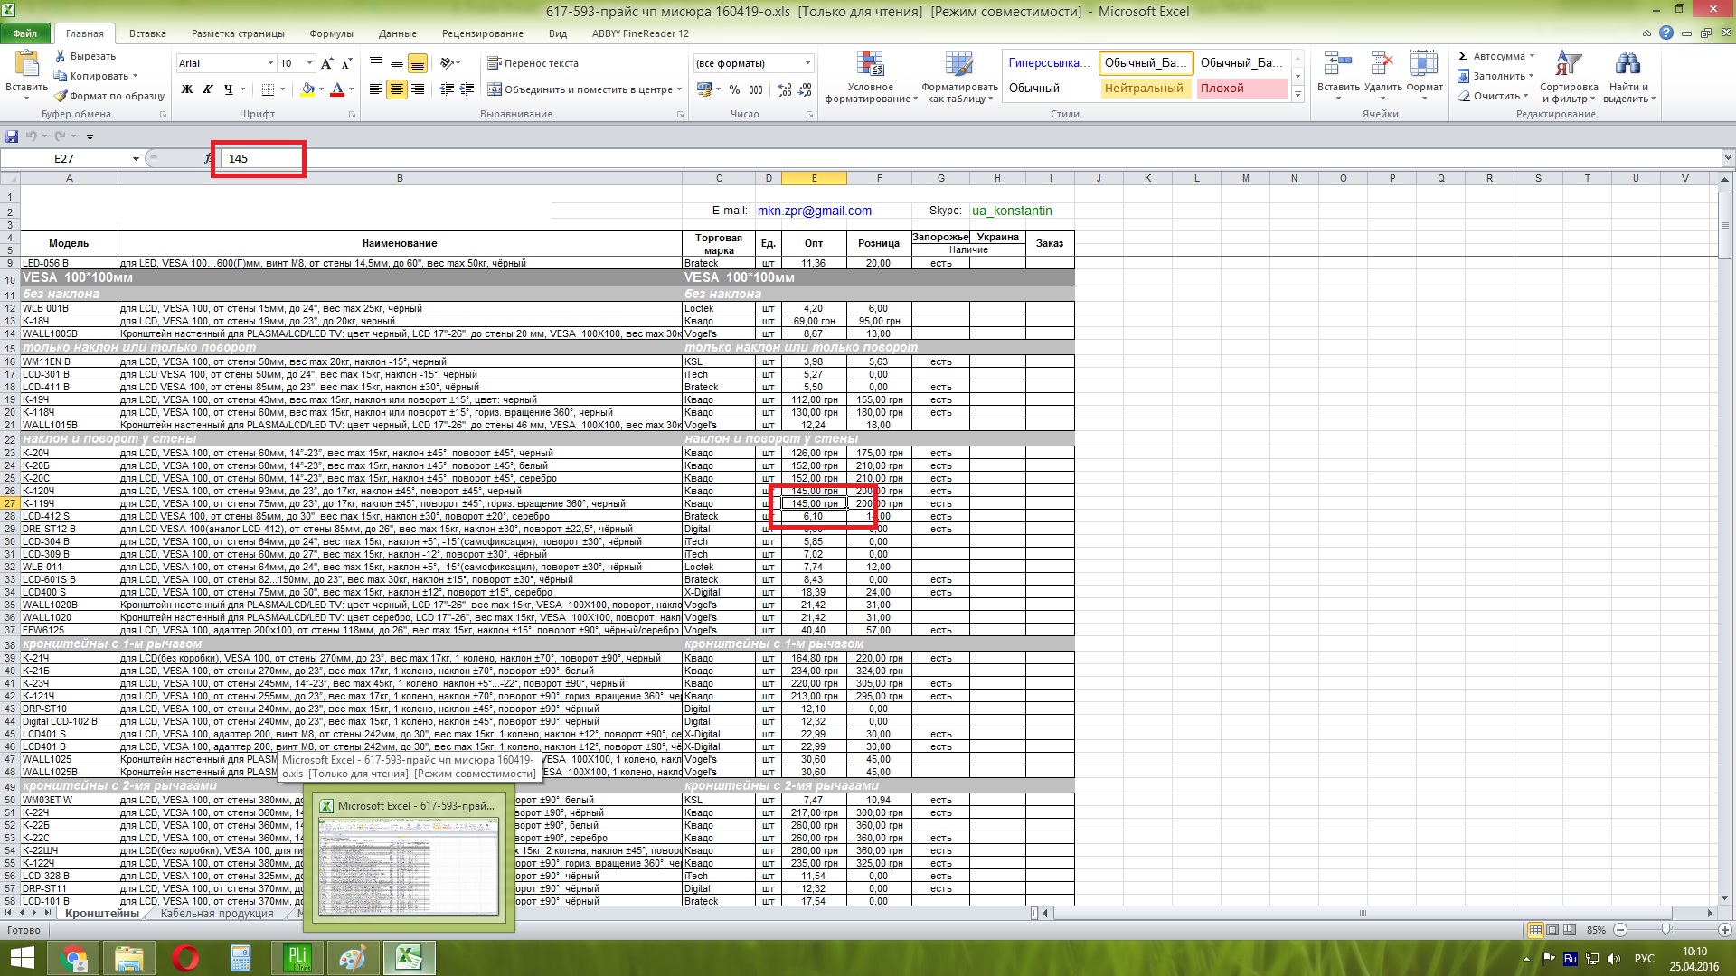This screenshot has height=976, width=1736.
Task: Apply percent number format
Action: [x=734, y=89]
